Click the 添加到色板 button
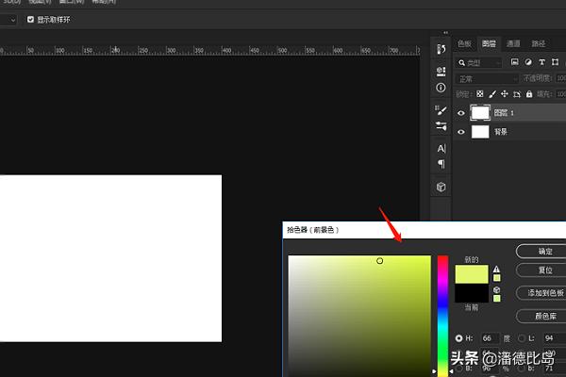This screenshot has width=566, height=377. (x=544, y=293)
